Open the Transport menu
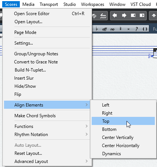 (x=49, y=4)
